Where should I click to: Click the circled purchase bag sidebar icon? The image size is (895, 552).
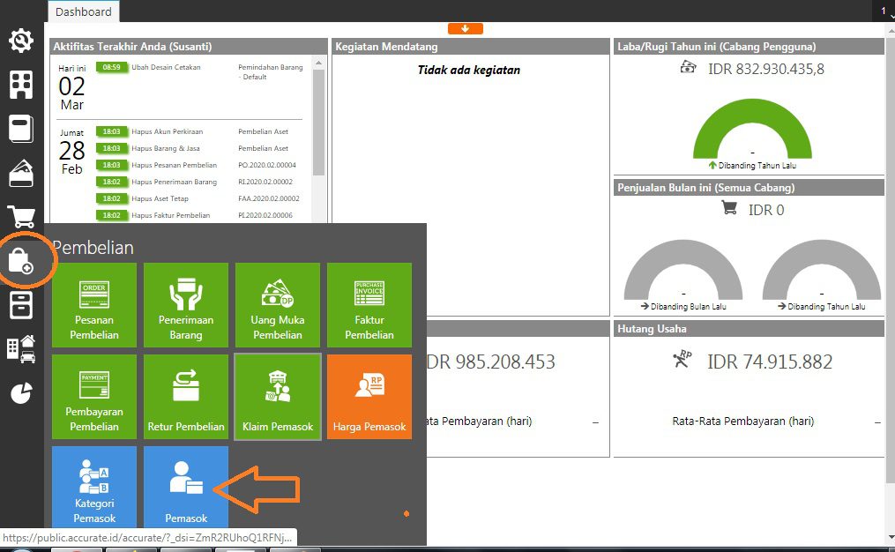[x=21, y=261]
